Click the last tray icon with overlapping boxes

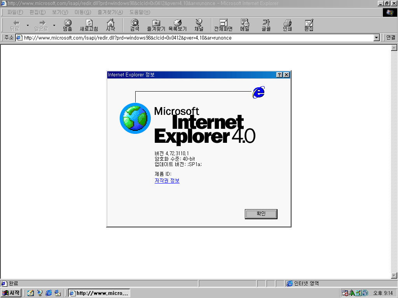point(365,293)
